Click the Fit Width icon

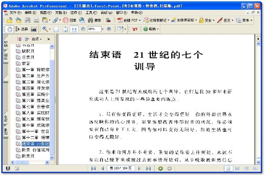pos(74,30)
